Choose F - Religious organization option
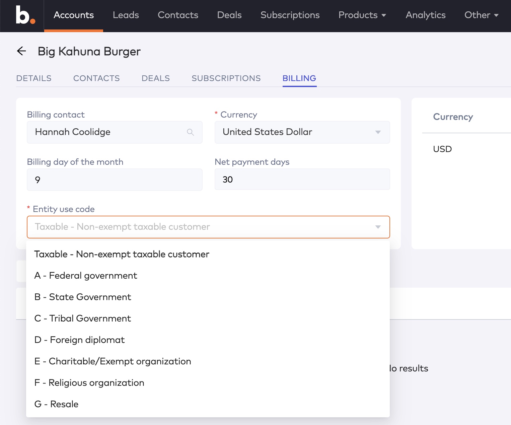Screen dimensions: 511x425 (x=208, y=383)
